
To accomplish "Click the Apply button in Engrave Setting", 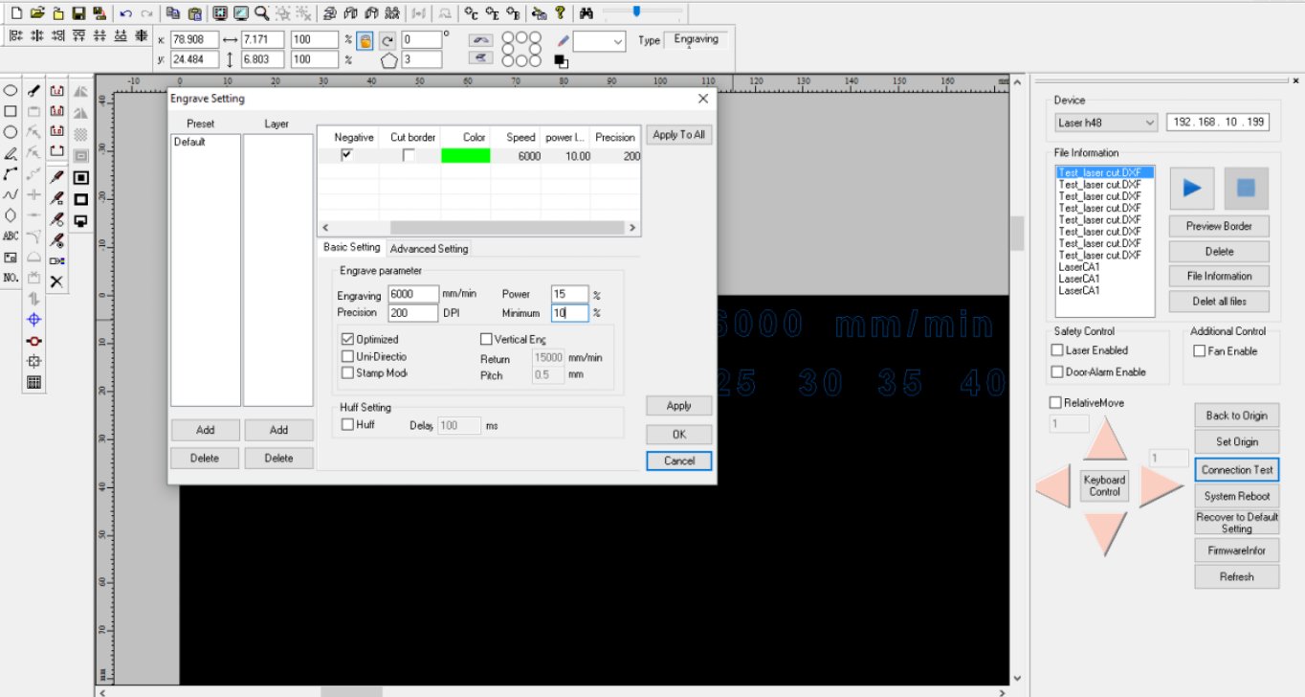I will [678, 406].
